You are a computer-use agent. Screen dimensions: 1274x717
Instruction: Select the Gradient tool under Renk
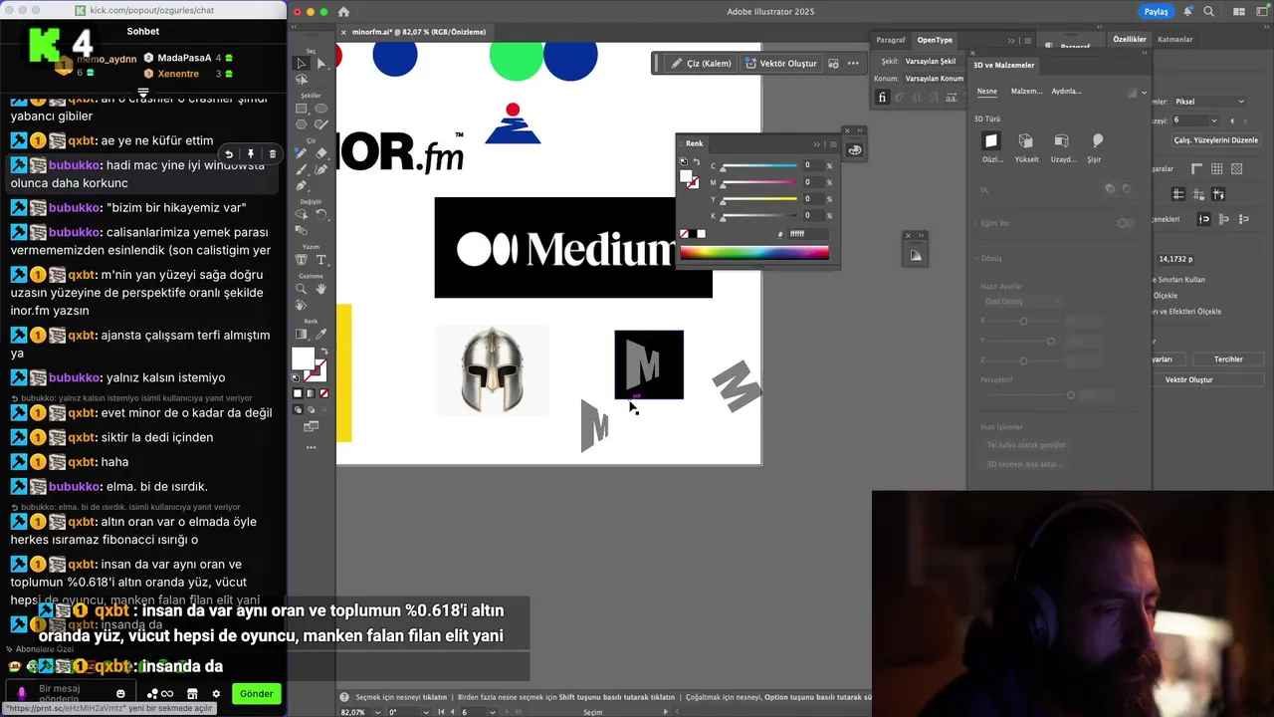(x=302, y=335)
